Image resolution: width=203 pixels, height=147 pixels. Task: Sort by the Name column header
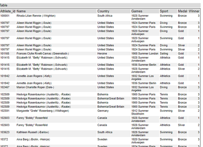[56, 11]
